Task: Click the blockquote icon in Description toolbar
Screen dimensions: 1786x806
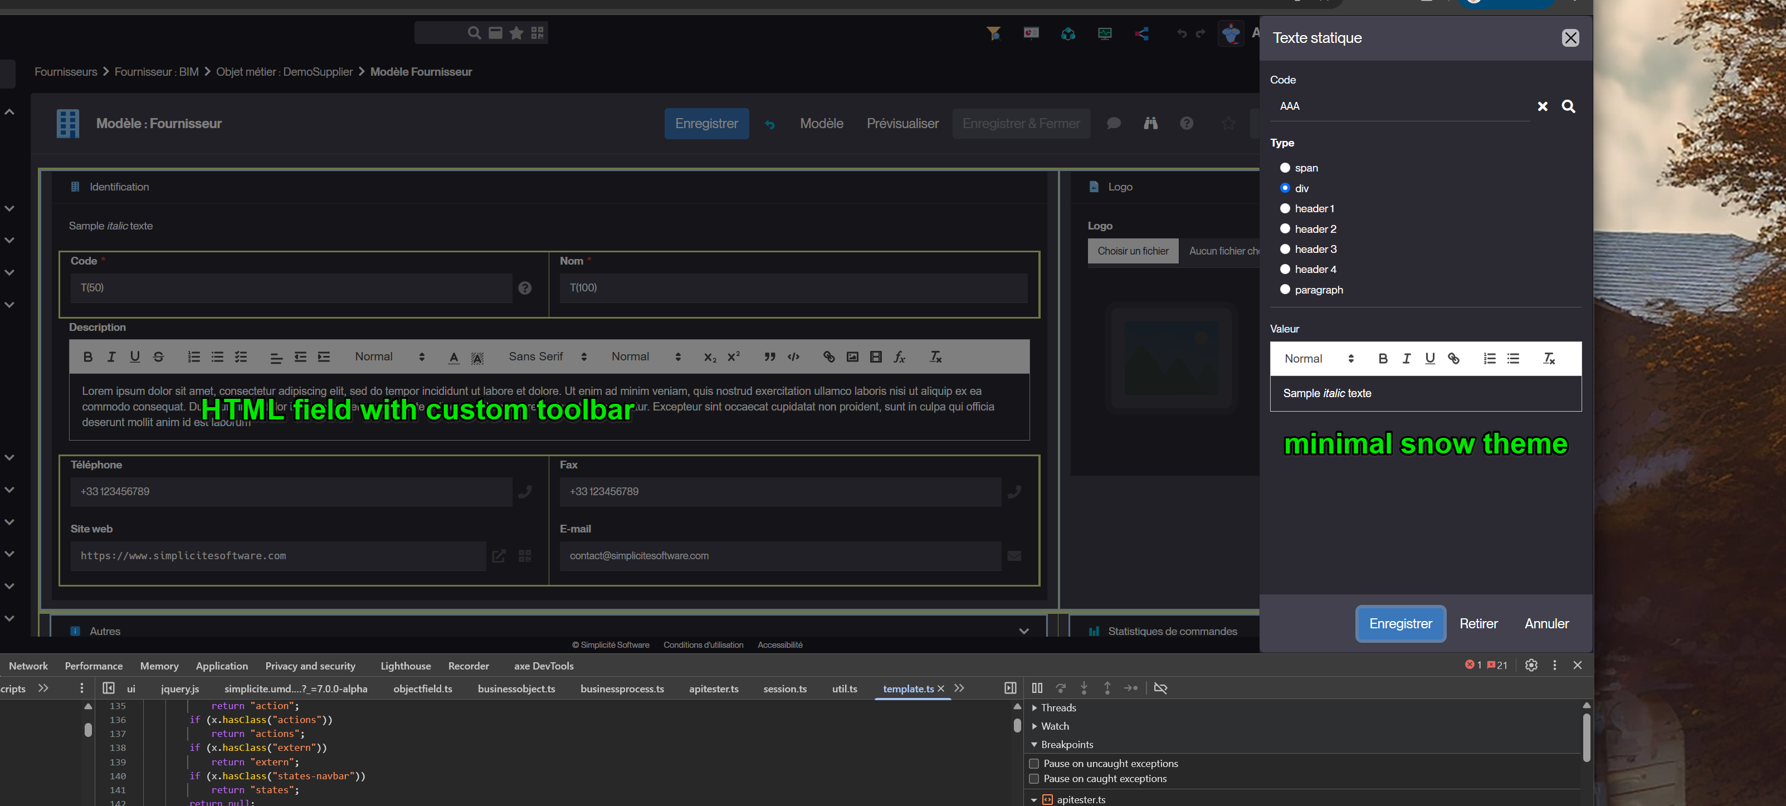Action: (769, 357)
